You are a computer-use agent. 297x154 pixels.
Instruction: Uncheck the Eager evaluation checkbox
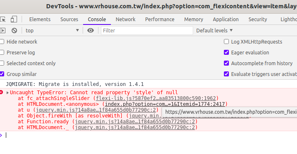point(226,52)
